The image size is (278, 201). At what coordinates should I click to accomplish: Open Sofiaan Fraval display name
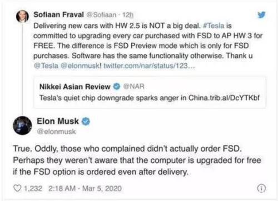click(x=58, y=14)
